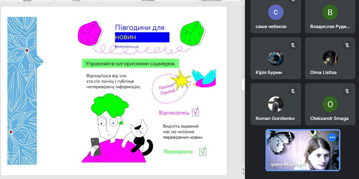This screenshot has height=179, width=359.
Task: Click the checkmark box beside 'Відписатись'
Action: [x=196, y=112]
